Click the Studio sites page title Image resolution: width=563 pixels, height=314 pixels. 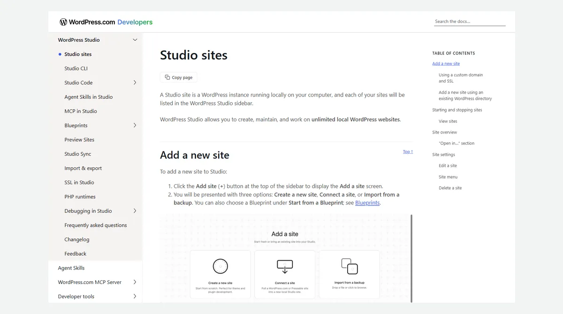194,55
